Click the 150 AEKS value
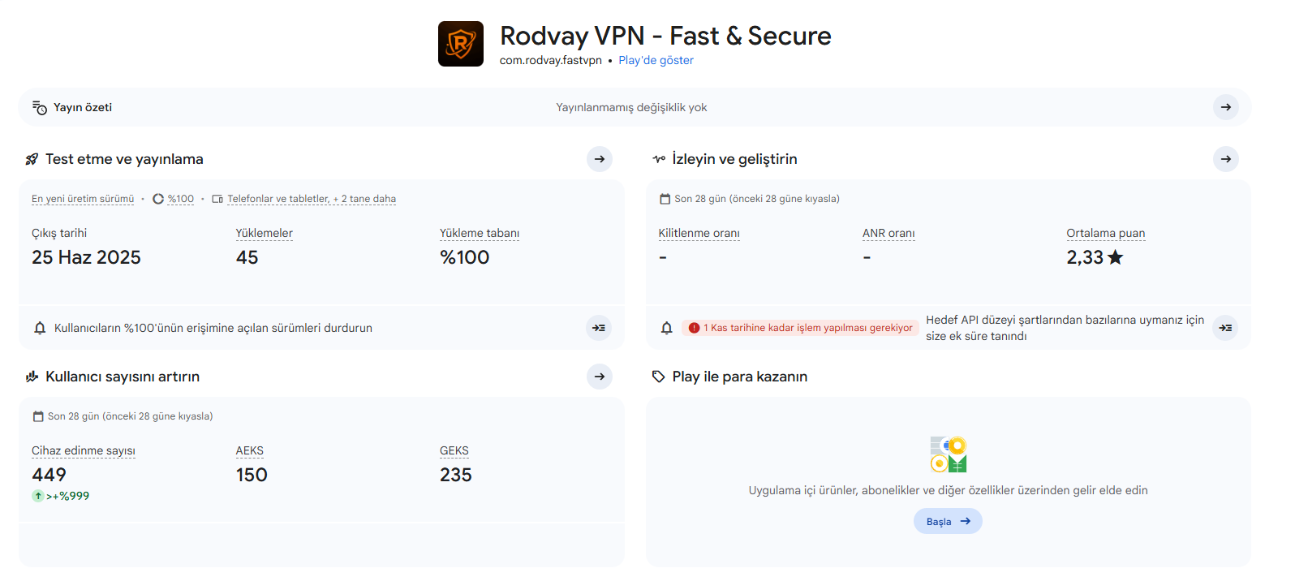Viewport: 1295px width, 577px height. (252, 475)
